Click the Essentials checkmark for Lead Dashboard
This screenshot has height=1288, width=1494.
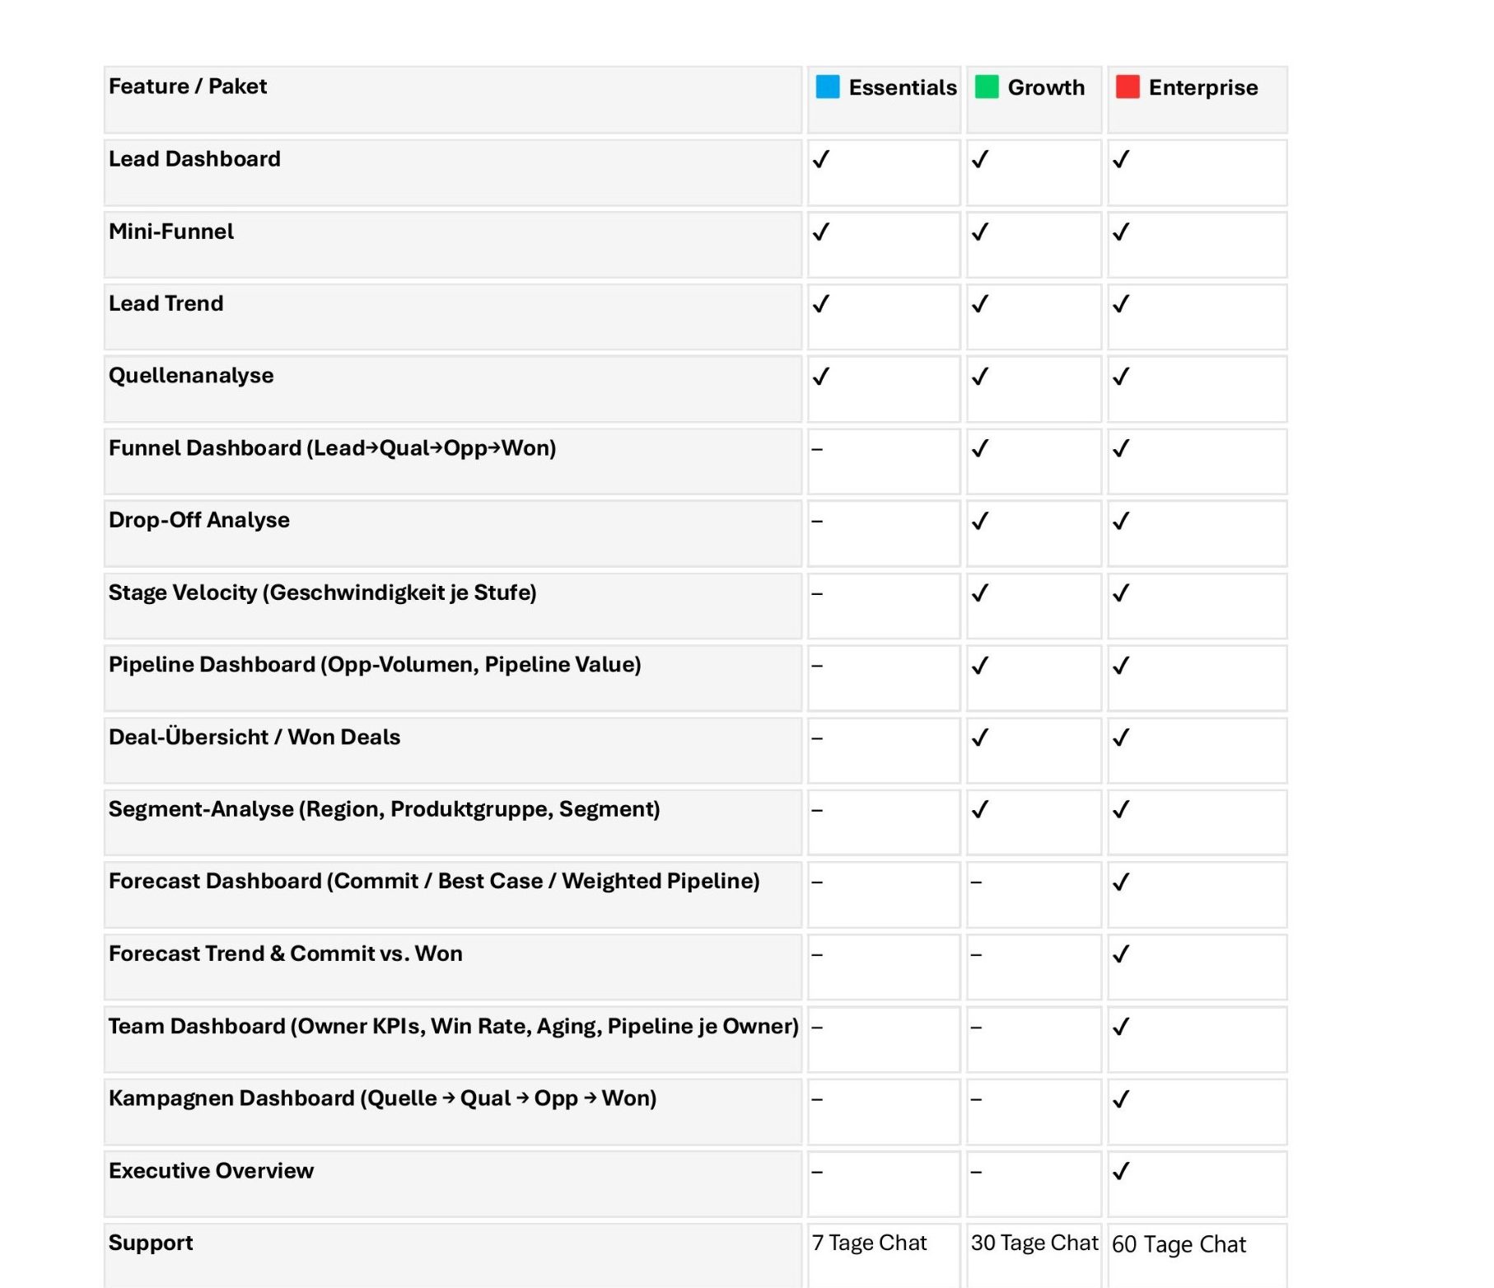[x=820, y=159]
